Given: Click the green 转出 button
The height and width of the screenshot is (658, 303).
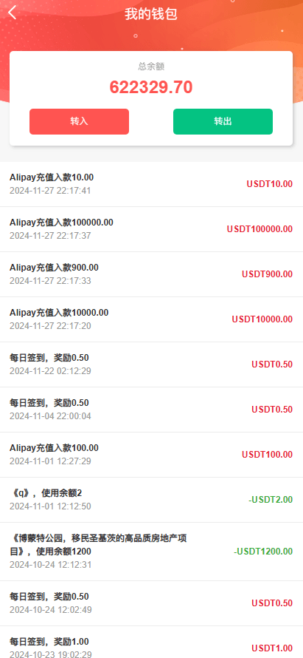Looking at the screenshot, I should [x=223, y=122].
